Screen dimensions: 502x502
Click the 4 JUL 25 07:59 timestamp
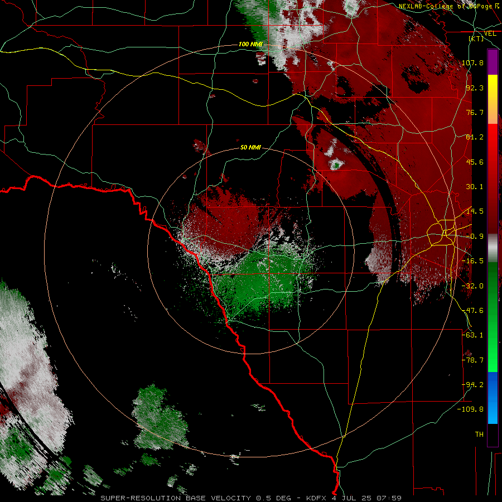(x=366, y=498)
